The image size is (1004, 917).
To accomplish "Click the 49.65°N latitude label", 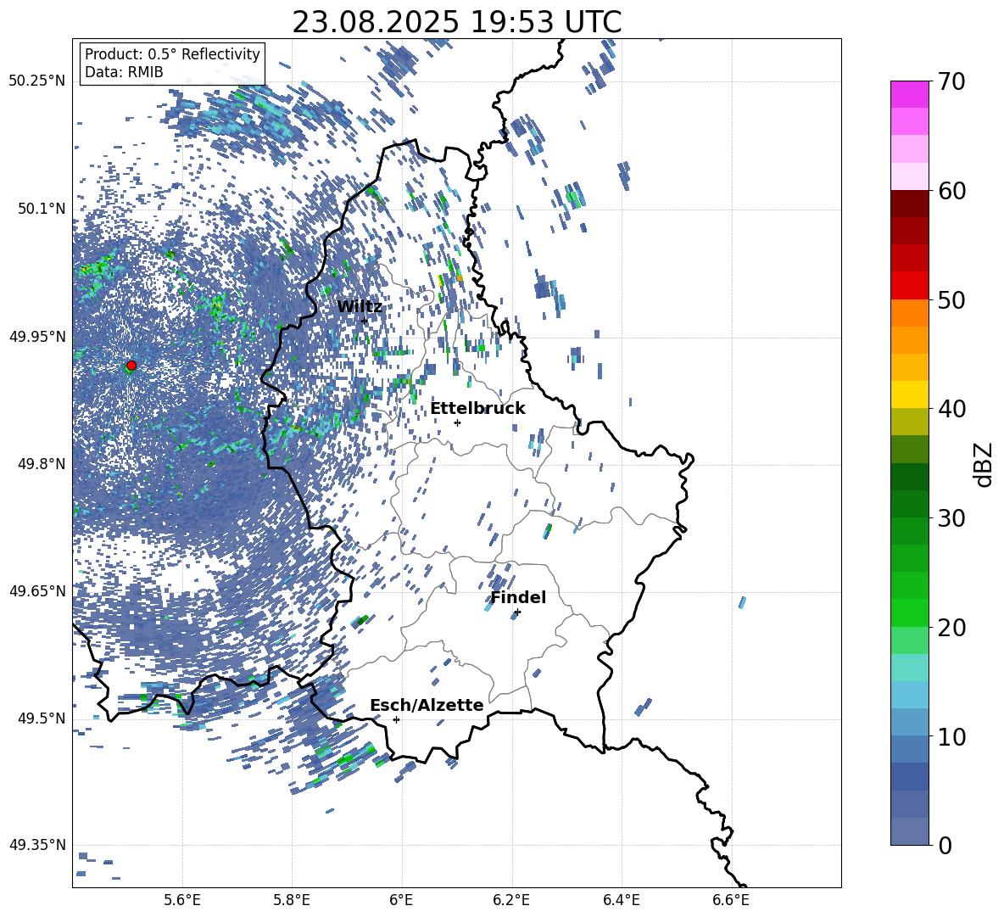I will click(37, 590).
